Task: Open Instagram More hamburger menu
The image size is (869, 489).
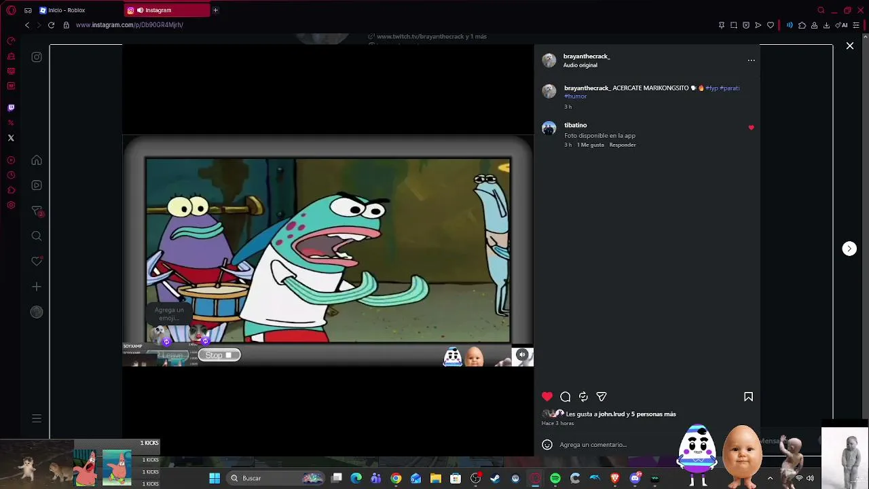Action: pyautogui.click(x=37, y=418)
